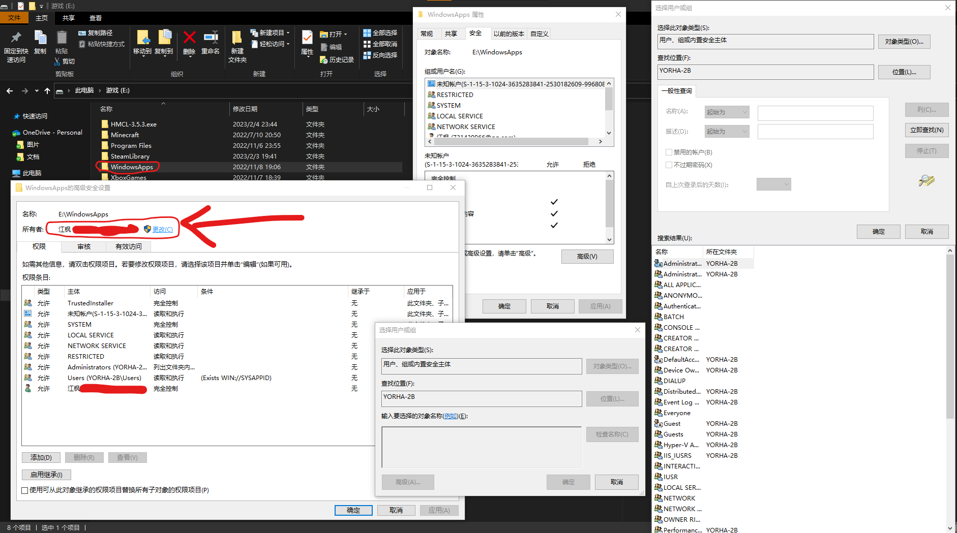
Task: Click Change owner (更改) link
Action: pyautogui.click(x=163, y=230)
